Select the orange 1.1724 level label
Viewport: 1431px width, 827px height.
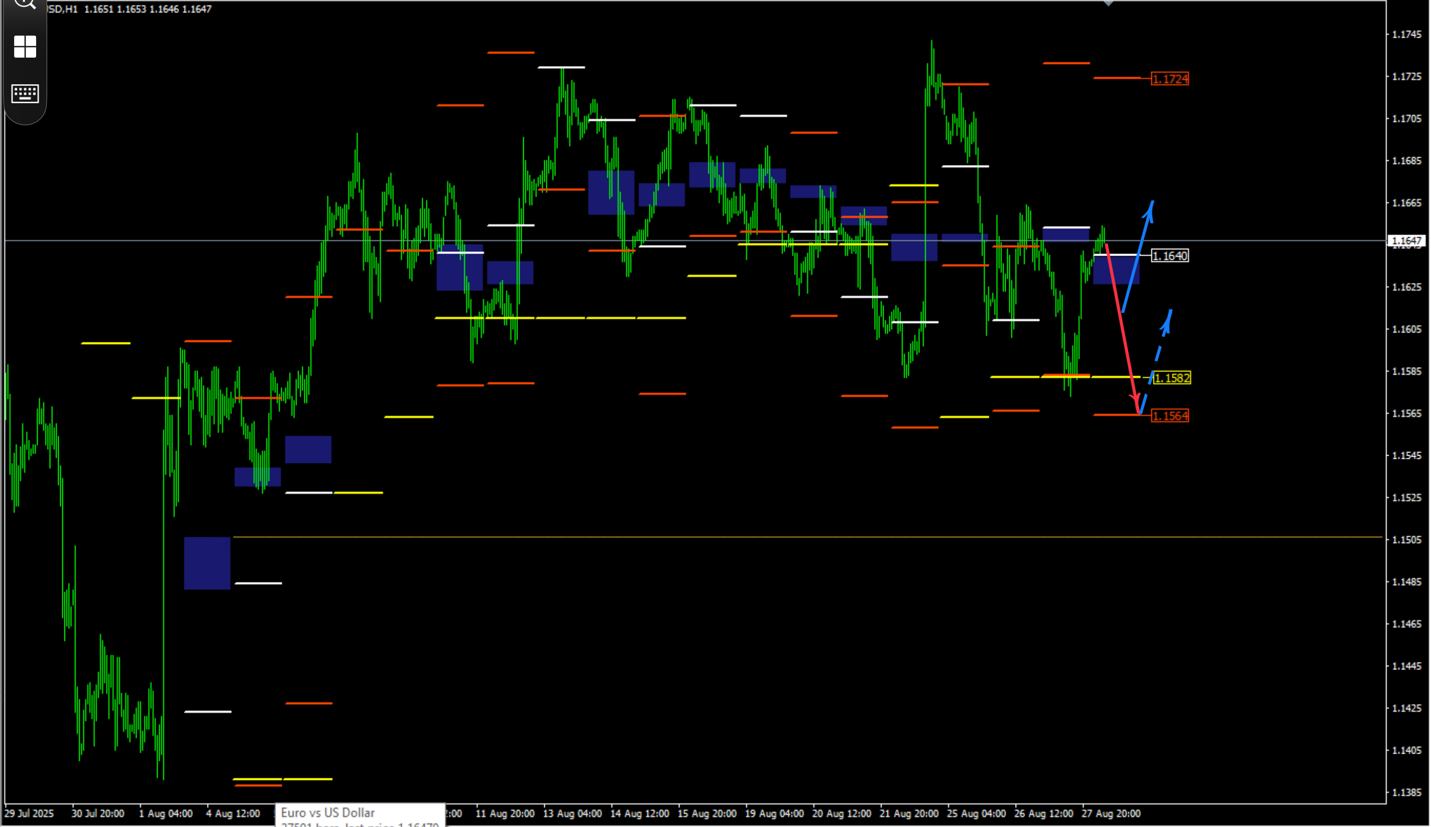tap(1170, 79)
